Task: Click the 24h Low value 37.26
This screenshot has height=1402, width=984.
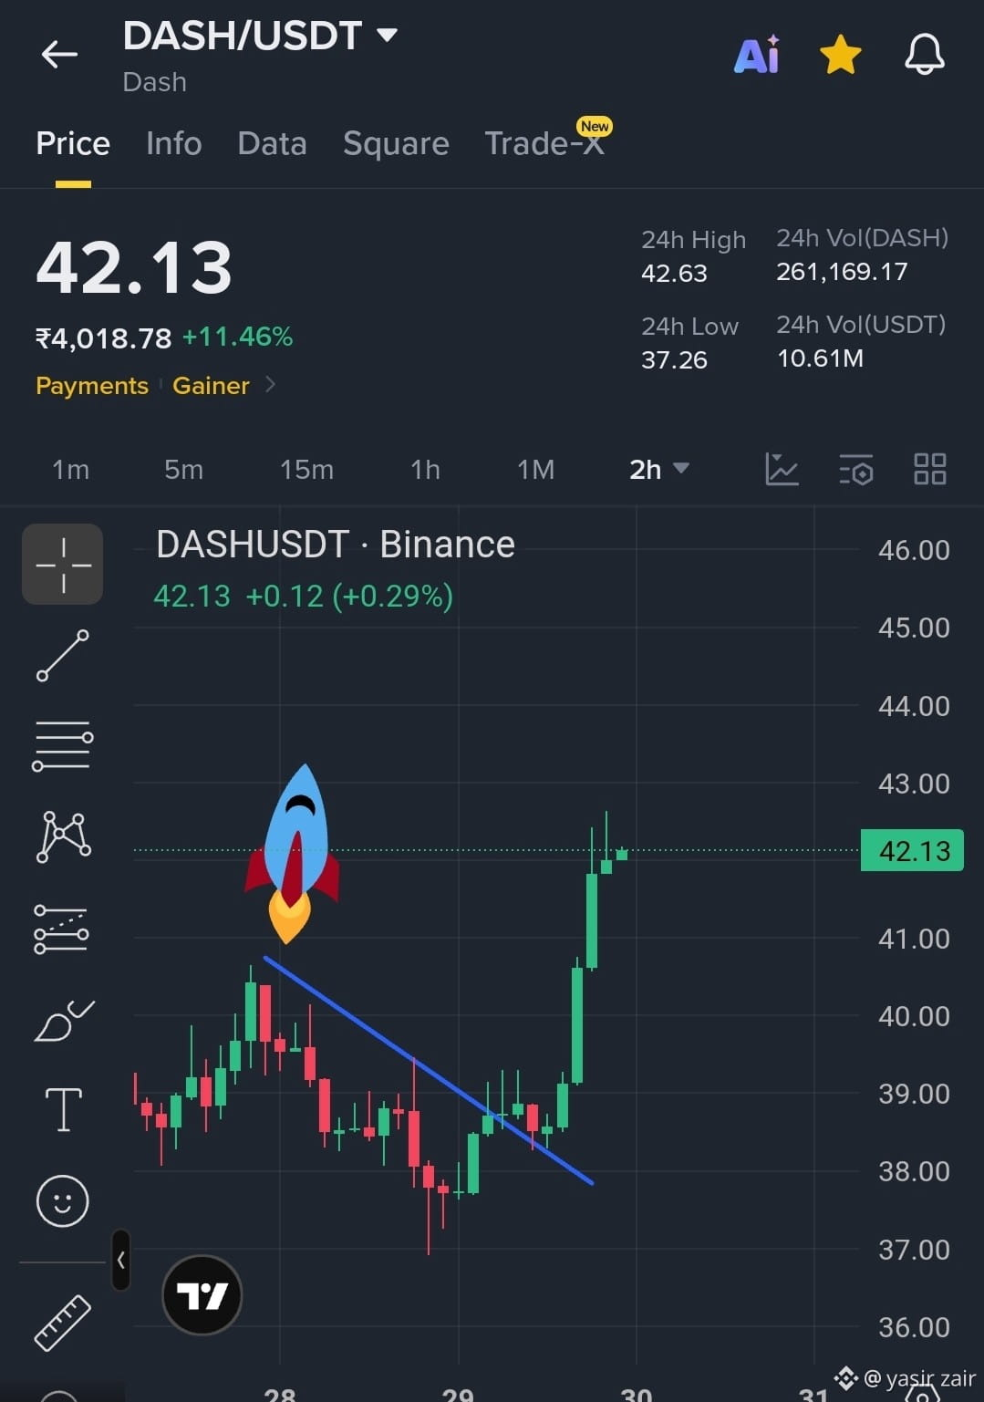Action: coord(674,359)
